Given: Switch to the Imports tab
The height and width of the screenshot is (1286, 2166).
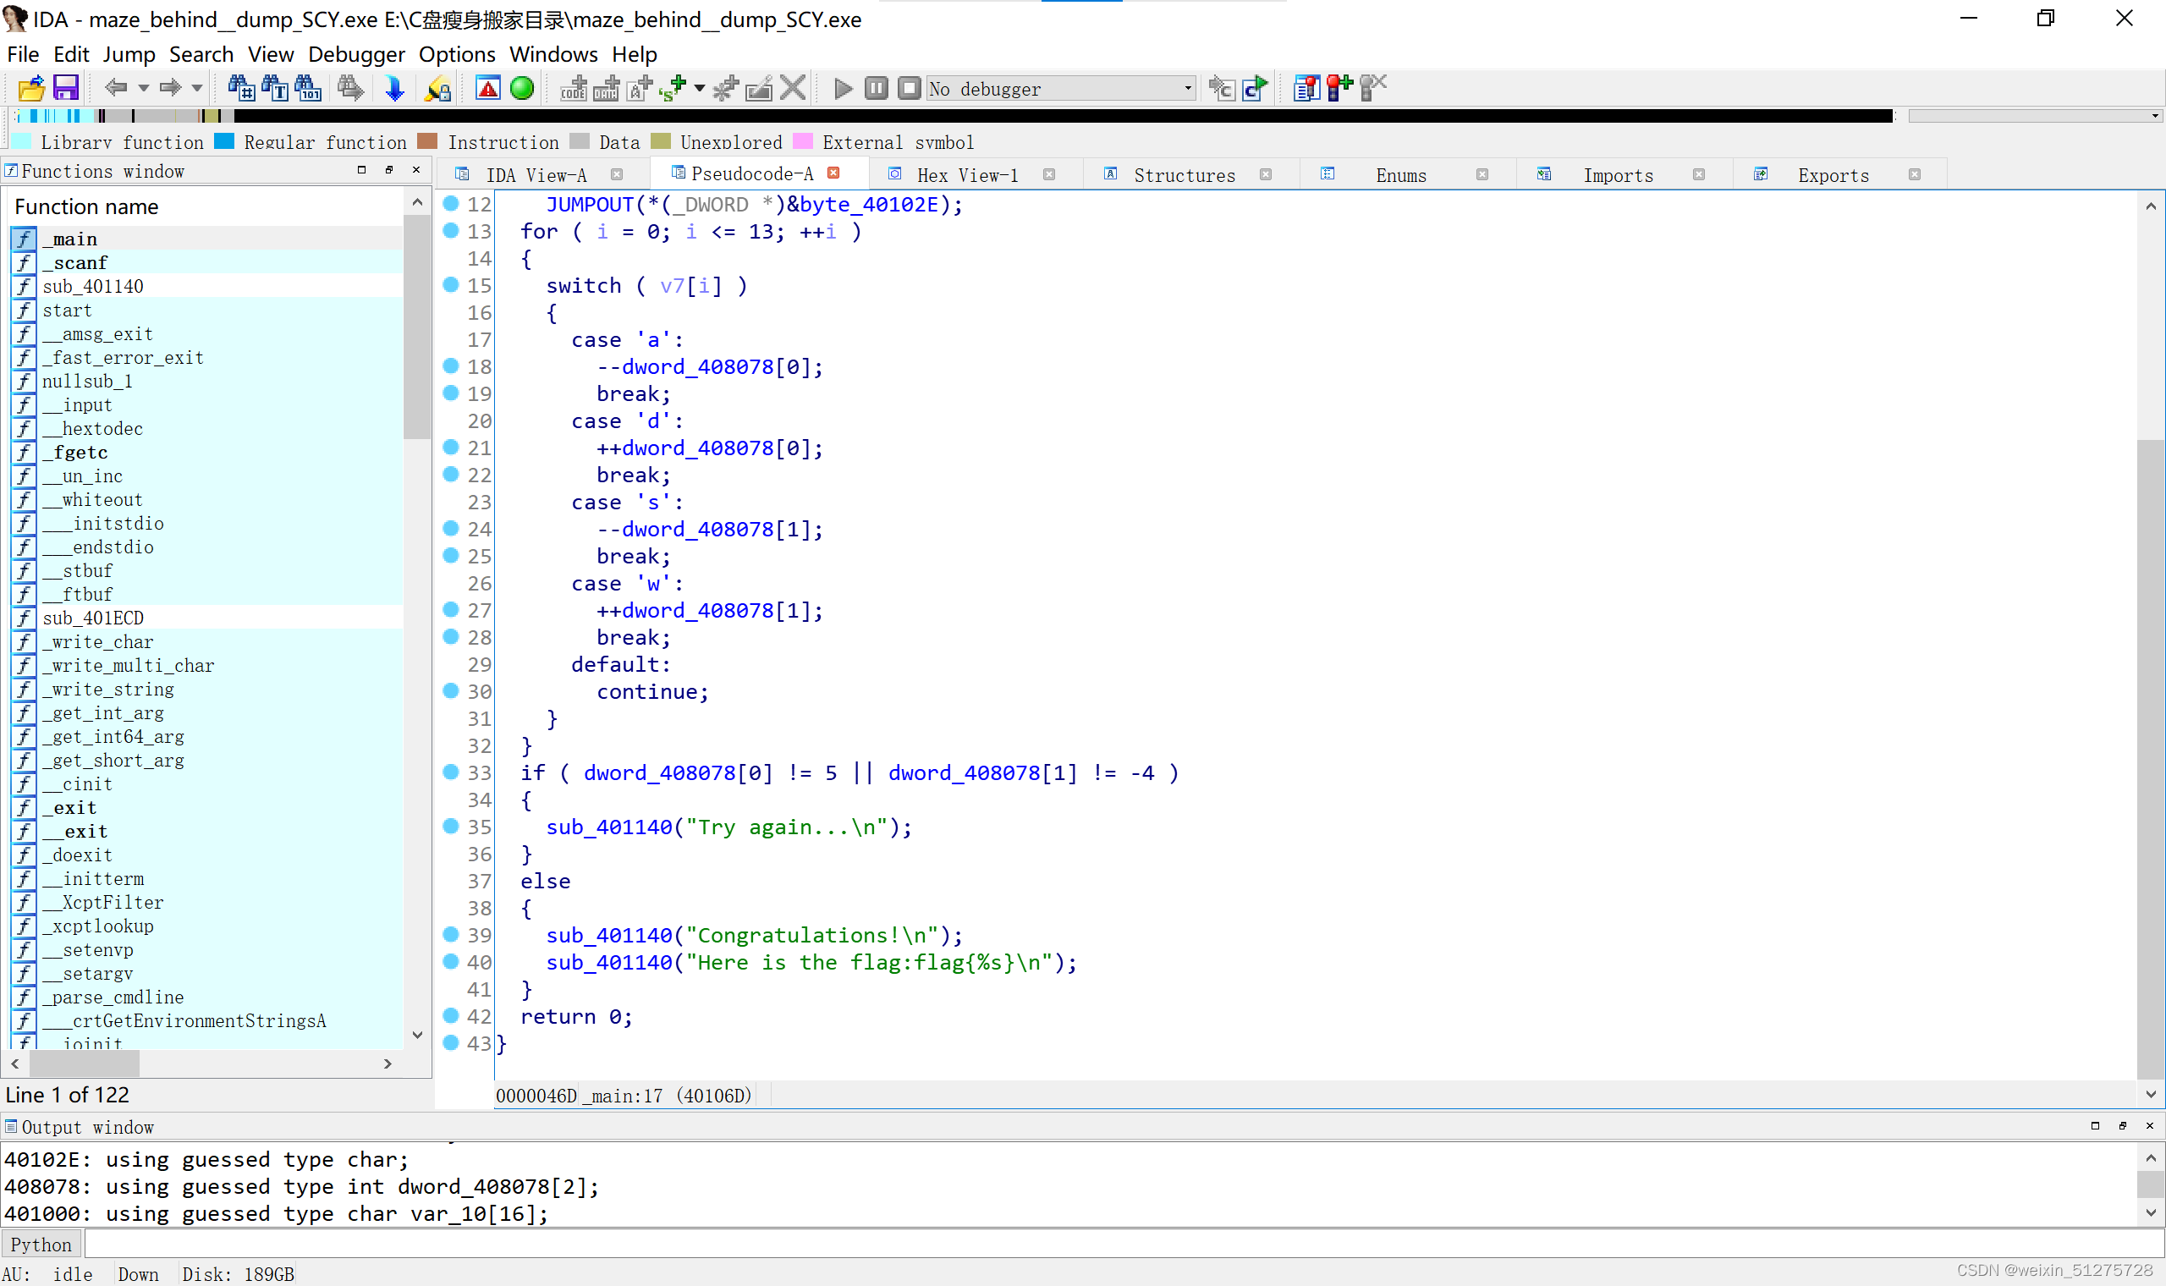Looking at the screenshot, I should pos(1618,175).
